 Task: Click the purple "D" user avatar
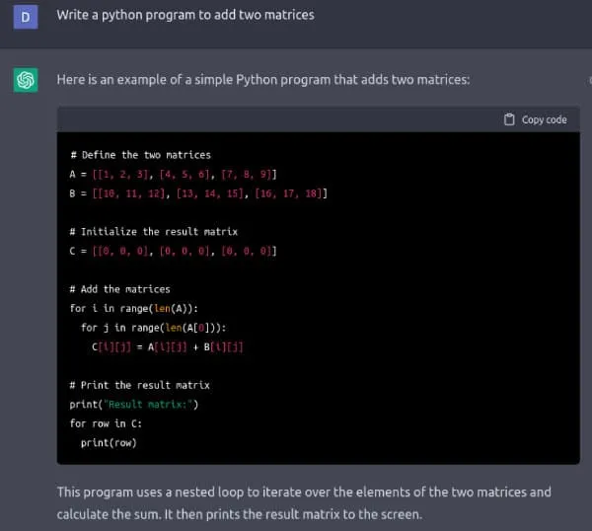click(26, 17)
